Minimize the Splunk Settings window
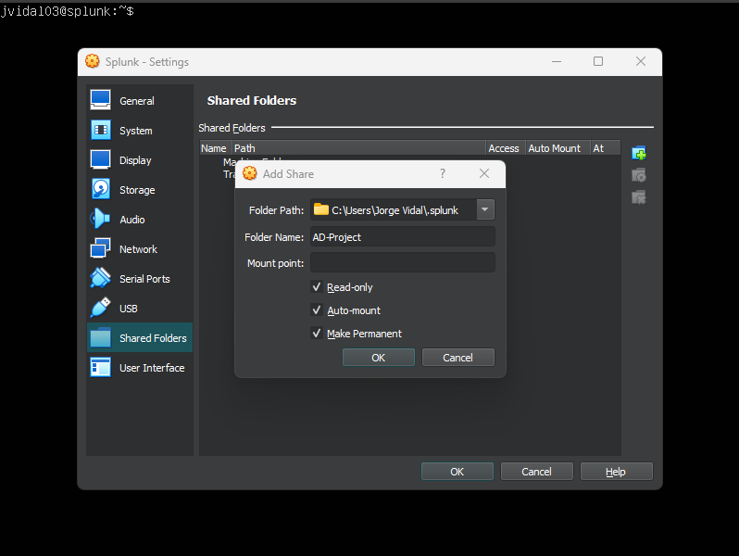Viewport: 739px width, 556px height. (557, 61)
